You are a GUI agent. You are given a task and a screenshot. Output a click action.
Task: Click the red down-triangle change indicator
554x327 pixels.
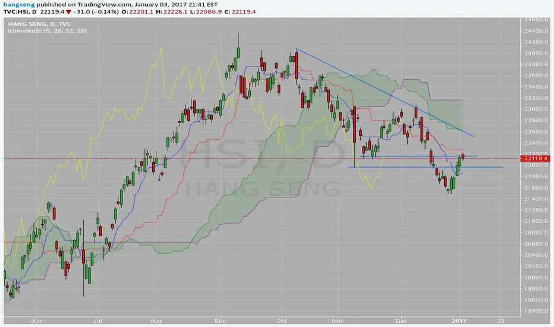tap(68, 12)
